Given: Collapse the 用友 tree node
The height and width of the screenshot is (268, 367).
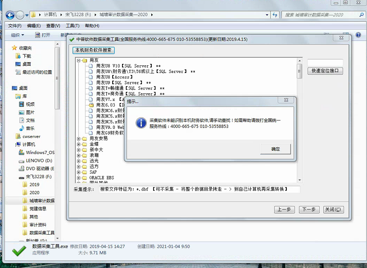Looking at the screenshot, I should 79,60.
